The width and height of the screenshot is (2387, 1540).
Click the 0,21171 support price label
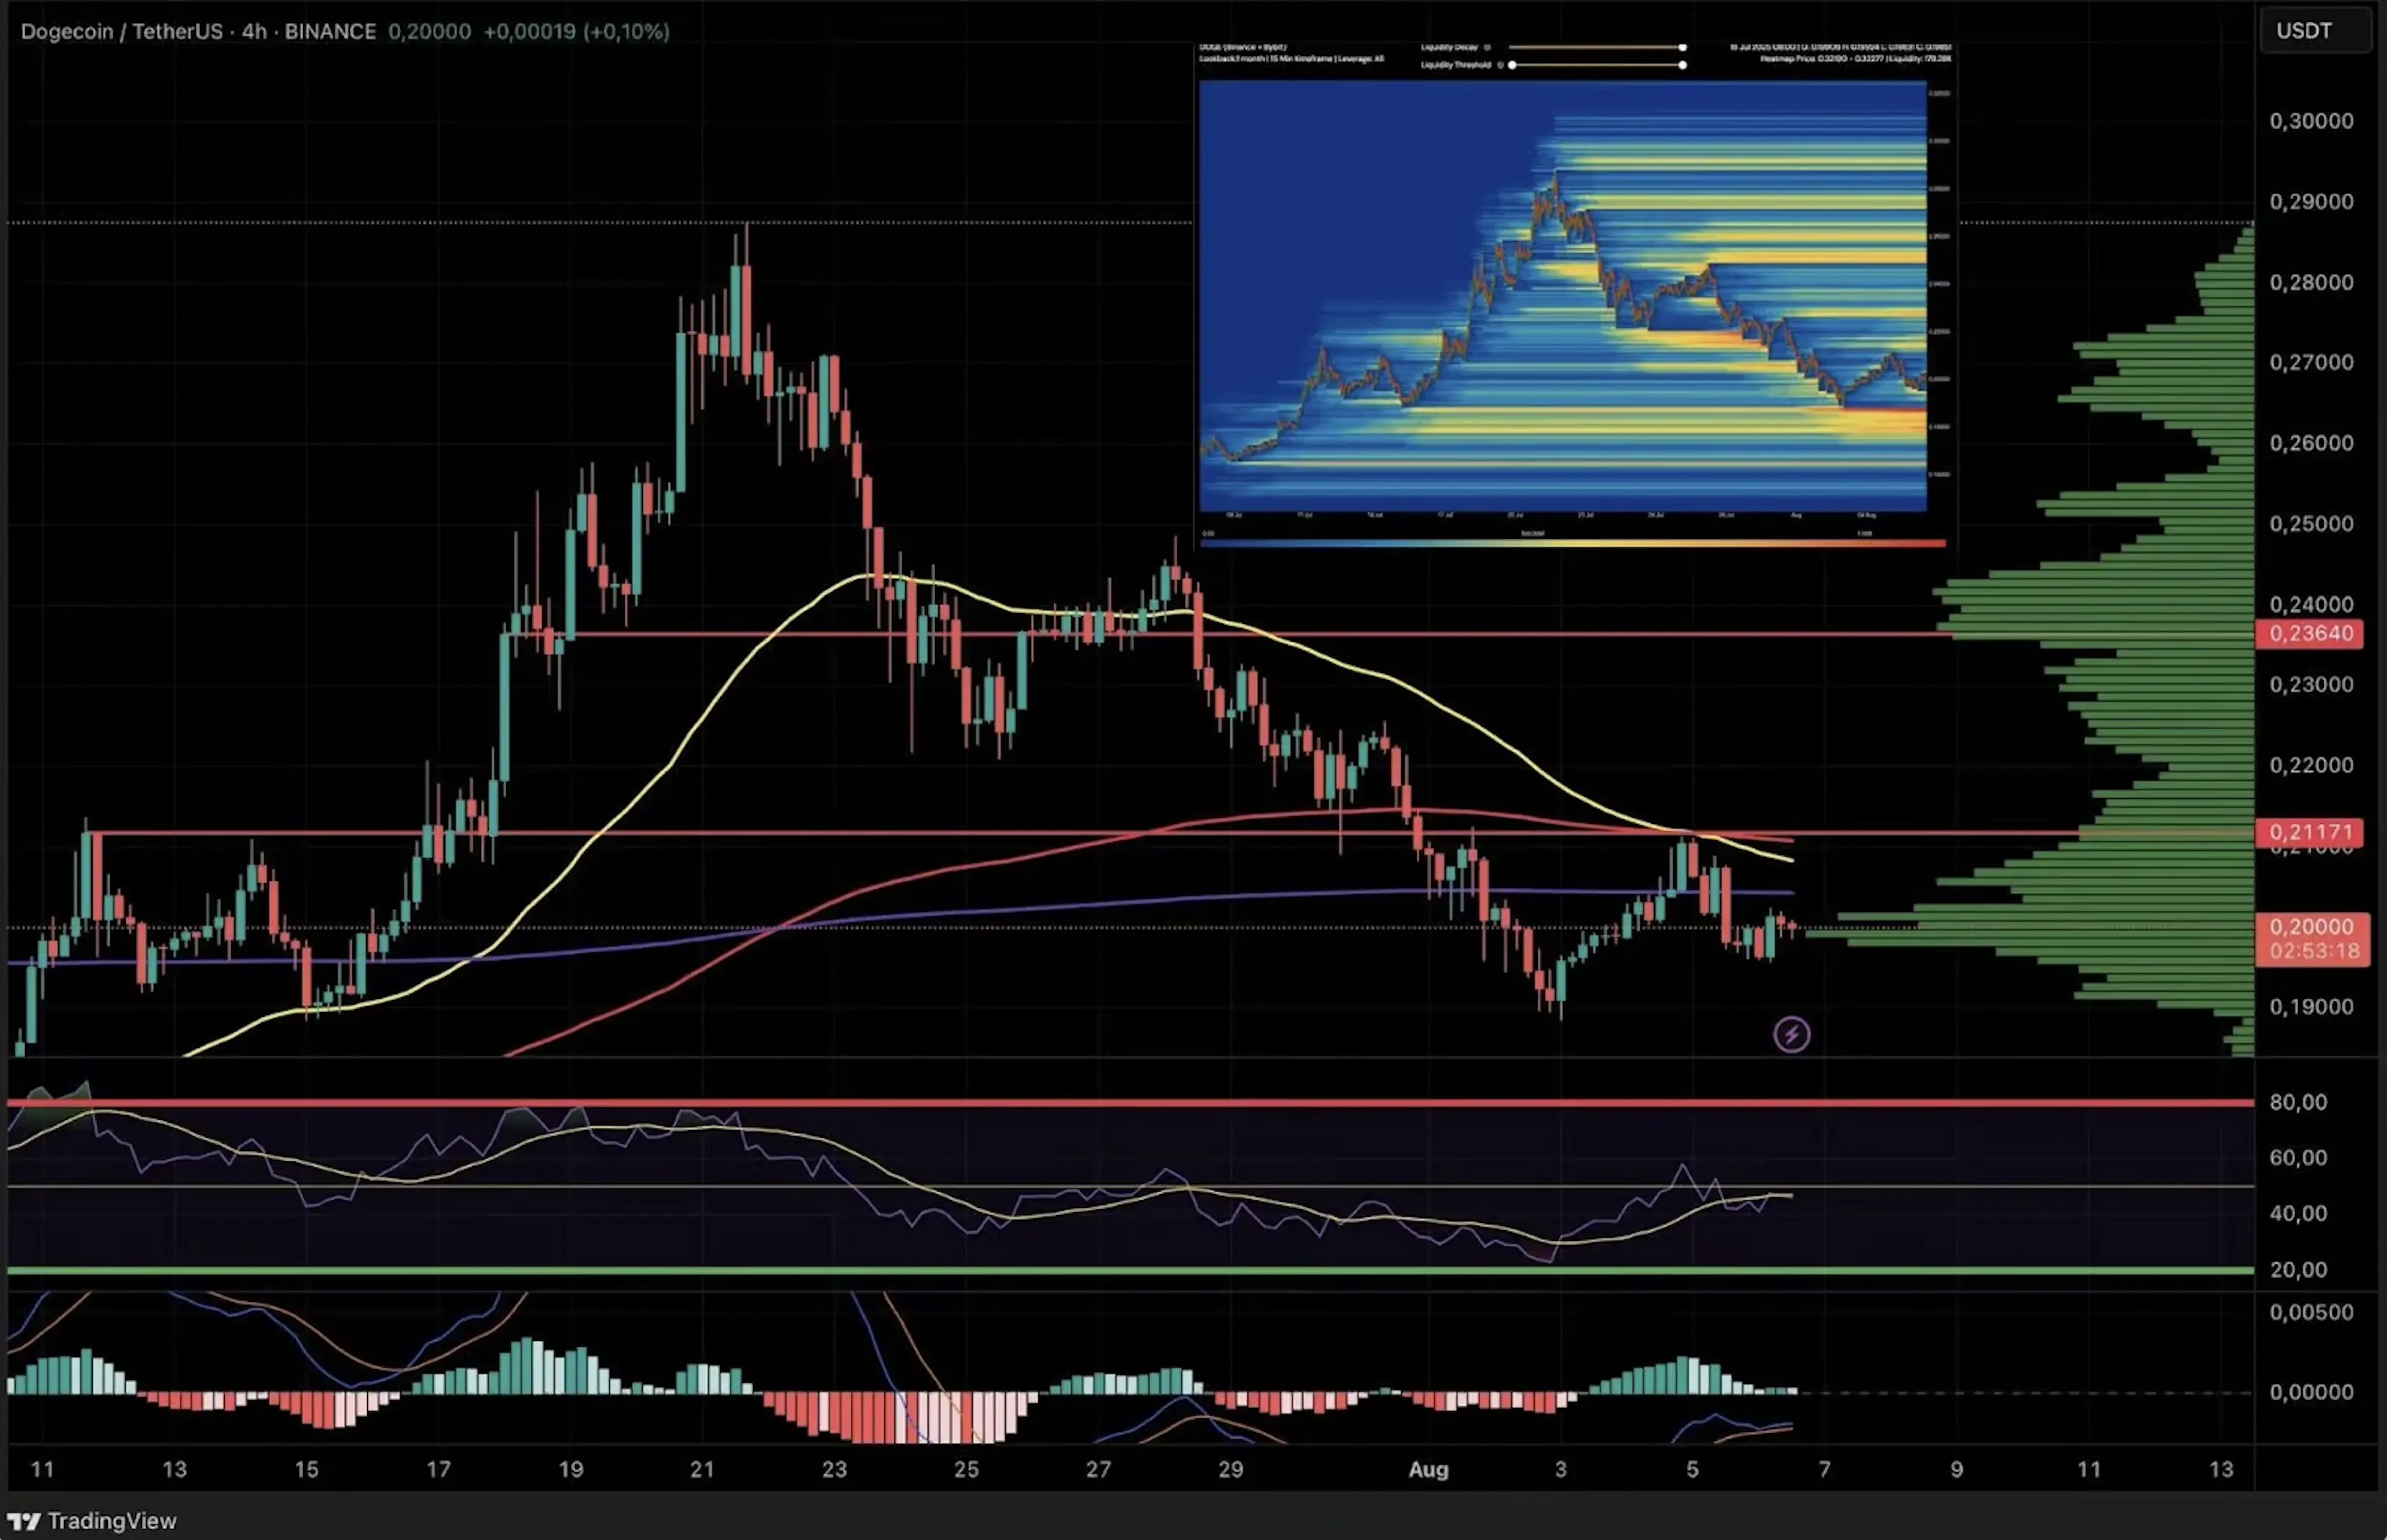tap(2311, 833)
